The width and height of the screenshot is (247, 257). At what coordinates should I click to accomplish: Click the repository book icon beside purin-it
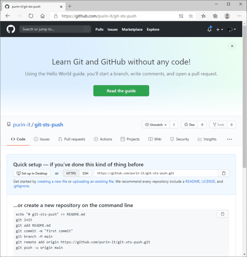[8, 124]
